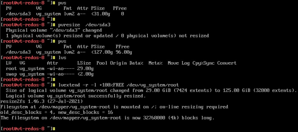Click the Convert column header
Image resolution: width=298 pixels, height=132 pixels.
[227, 63]
